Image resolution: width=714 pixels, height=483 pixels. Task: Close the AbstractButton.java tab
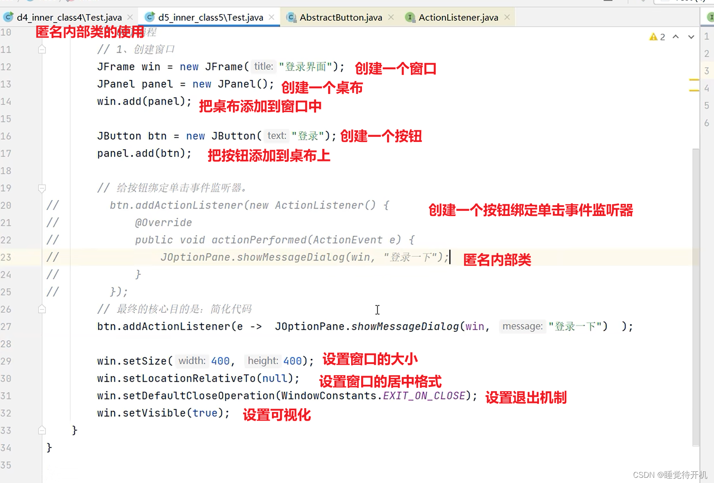point(391,17)
